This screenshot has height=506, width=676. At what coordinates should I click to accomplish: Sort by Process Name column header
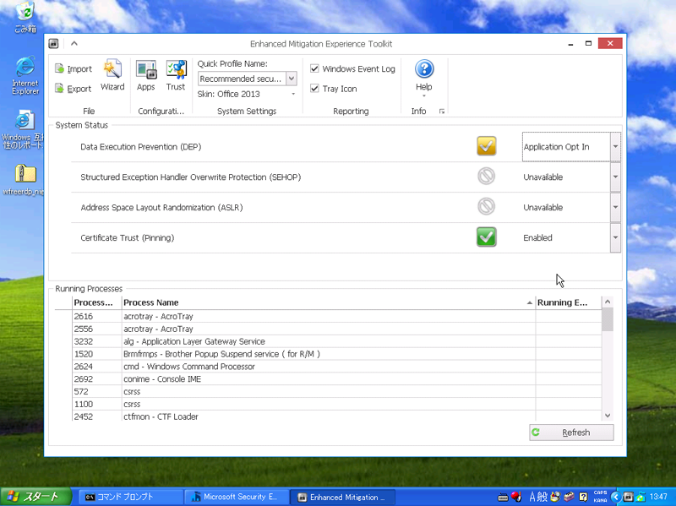pyautogui.click(x=329, y=302)
